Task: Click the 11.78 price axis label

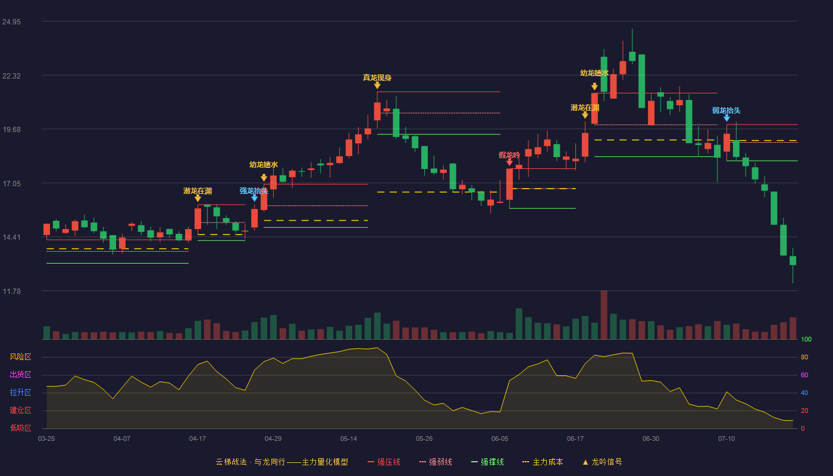Action: tap(11, 292)
